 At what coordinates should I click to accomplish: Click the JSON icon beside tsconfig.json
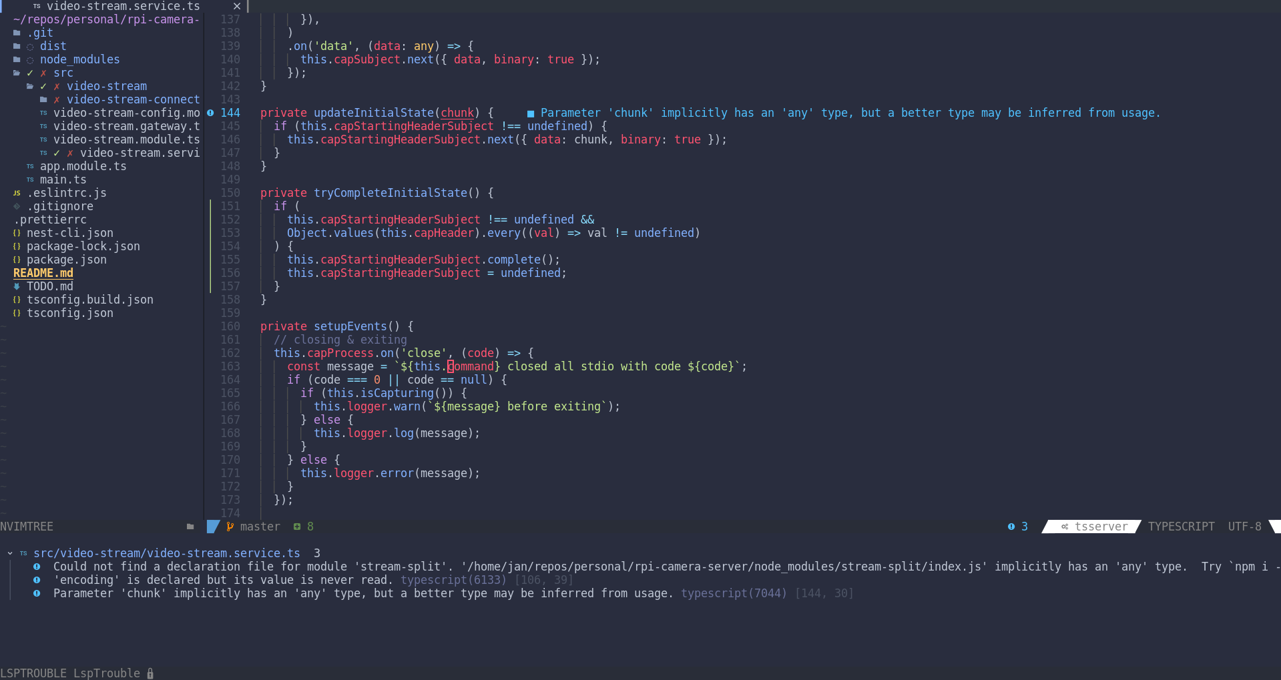pos(17,313)
